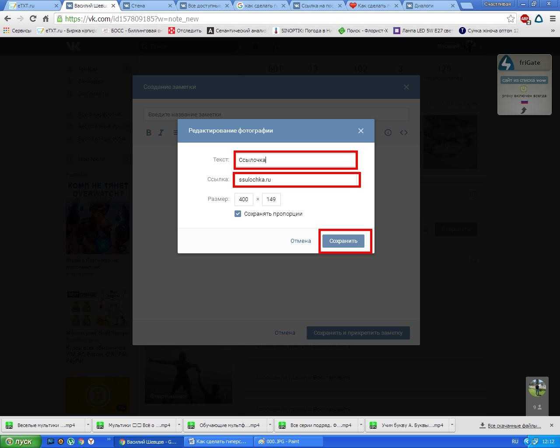Switch to Paint 000.JPG in taskbar
The width and height of the screenshot is (560, 448).
(289, 441)
